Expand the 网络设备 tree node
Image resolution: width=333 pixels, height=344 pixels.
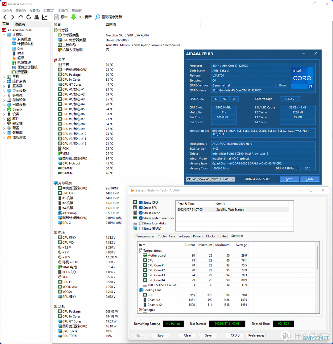pos(4,105)
